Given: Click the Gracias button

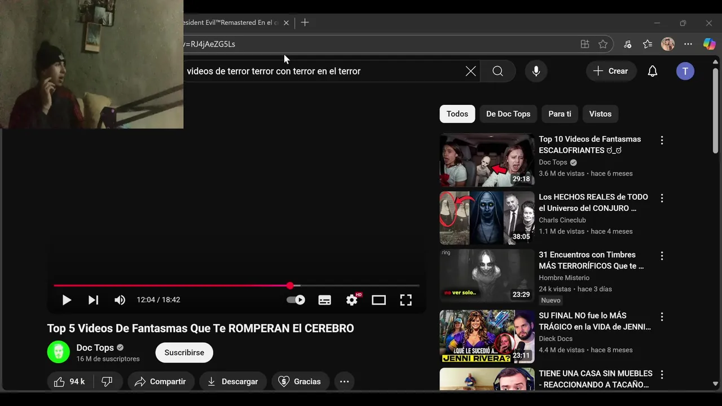Looking at the screenshot, I should (300, 382).
